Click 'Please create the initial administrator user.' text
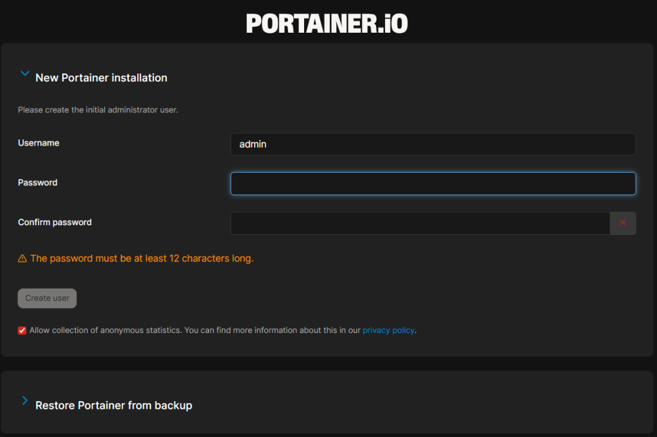Image resolution: width=657 pixels, height=437 pixels. coord(98,110)
